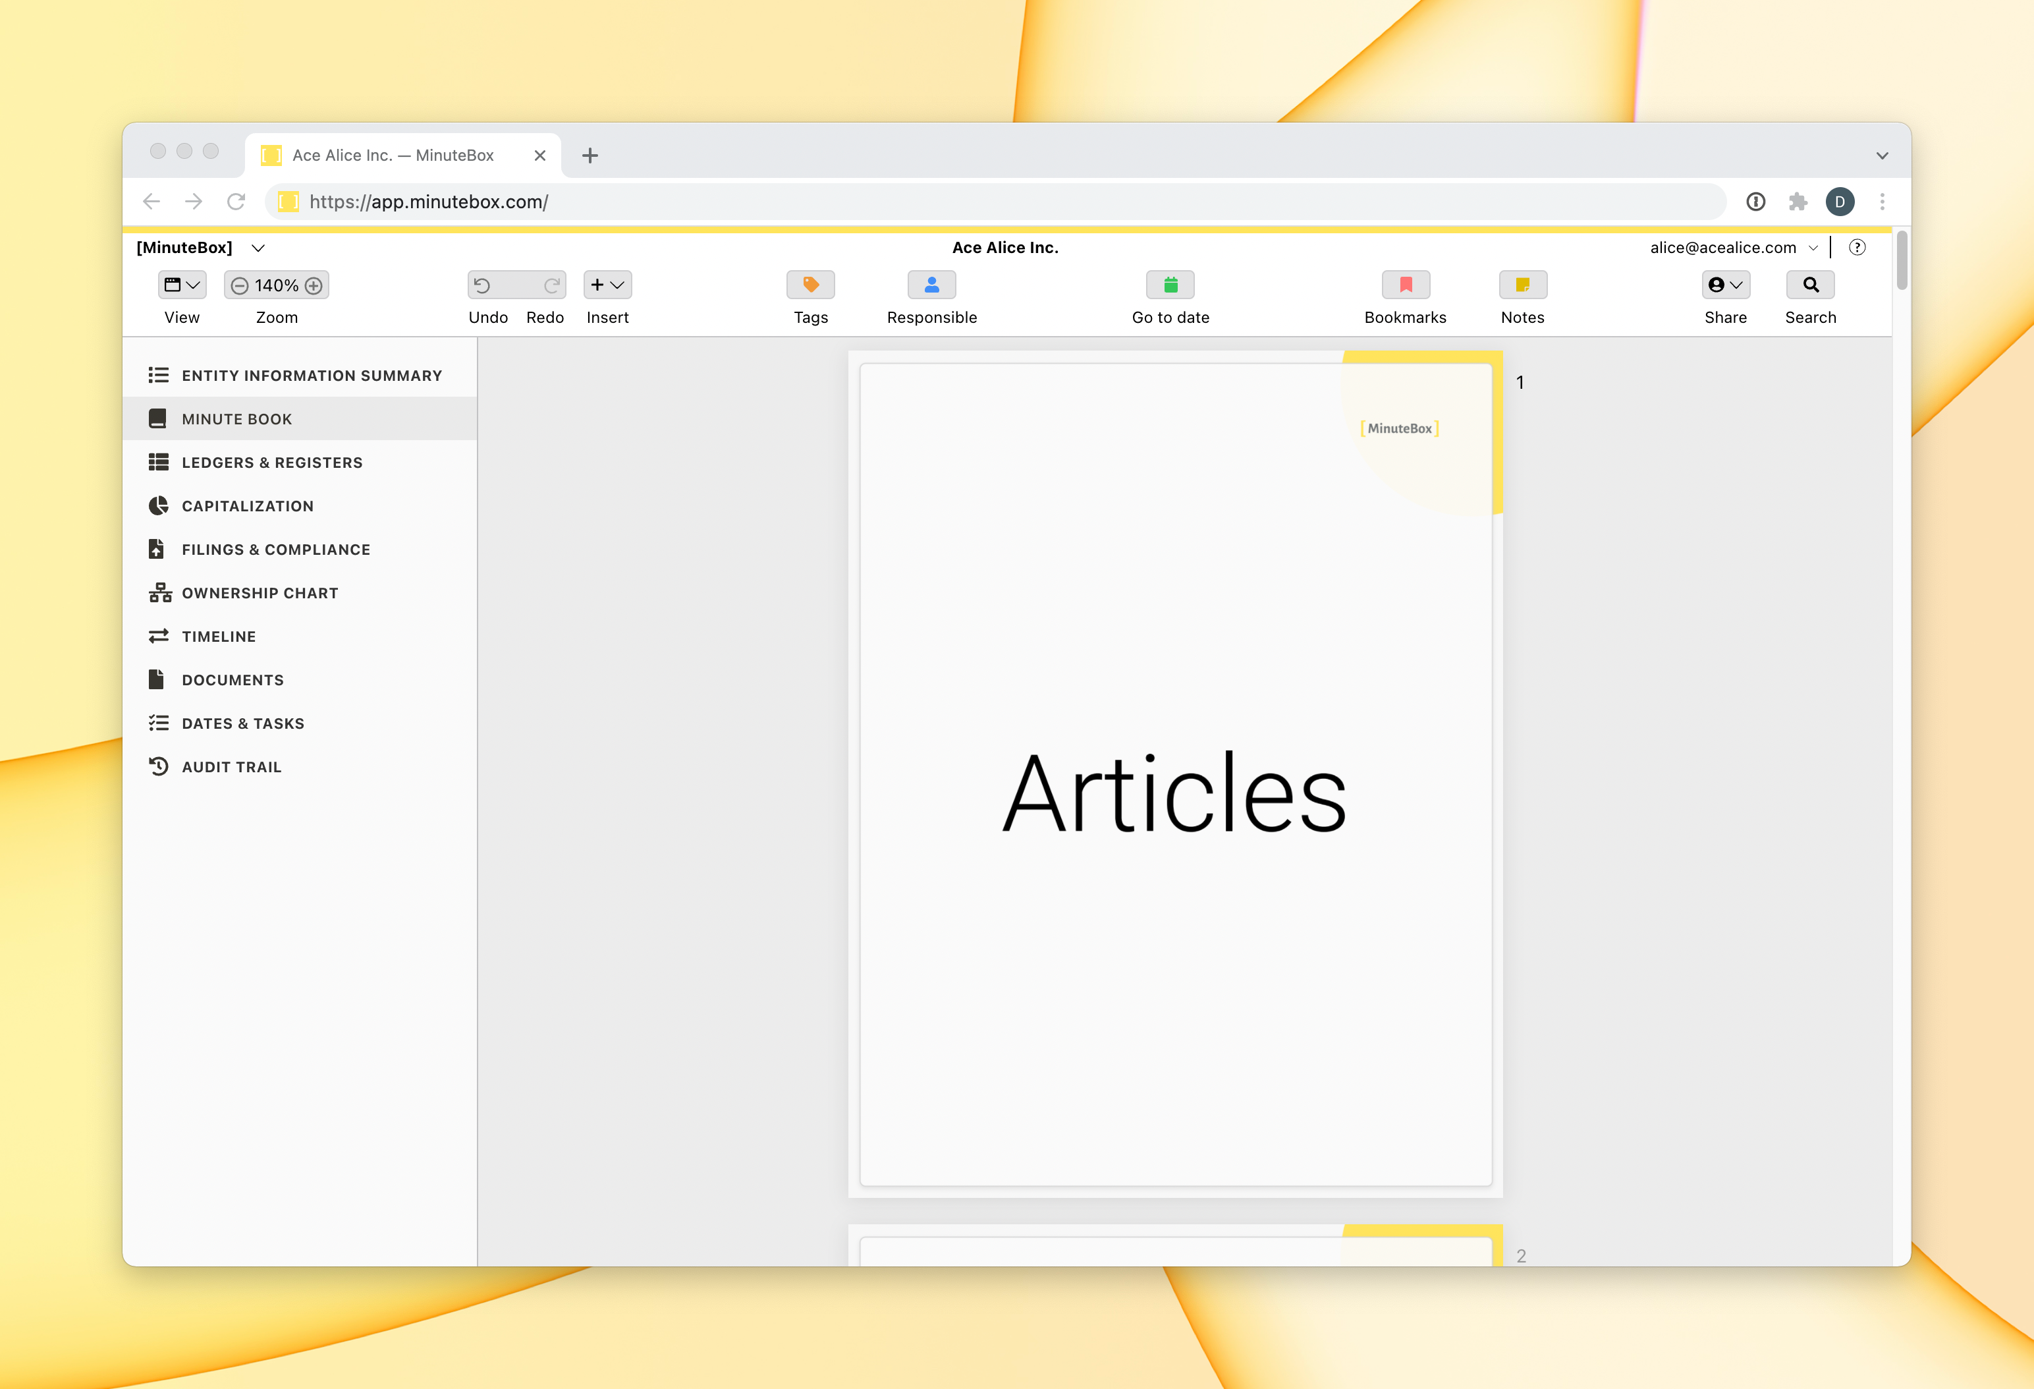Open Ledgers & Registers section
The image size is (2034, 1389).
pos(271,463)
